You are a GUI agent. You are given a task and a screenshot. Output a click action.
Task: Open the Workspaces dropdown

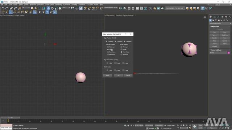(223, 5)
